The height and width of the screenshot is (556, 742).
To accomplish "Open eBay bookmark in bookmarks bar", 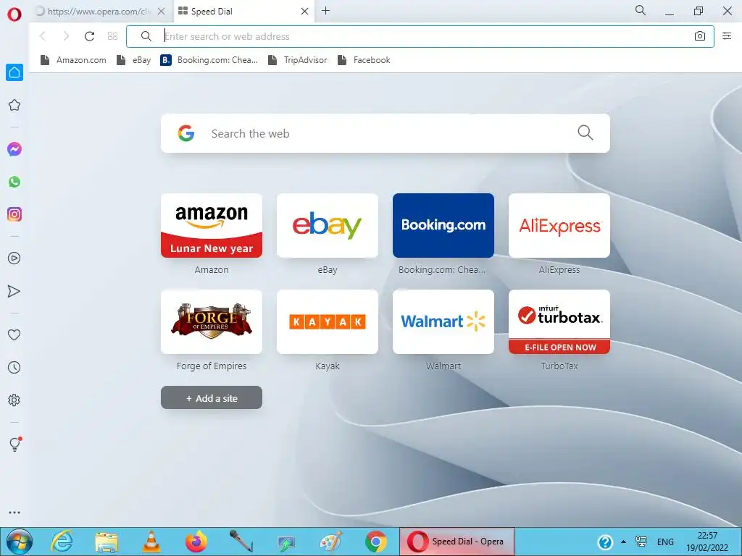I will point(134,60).
